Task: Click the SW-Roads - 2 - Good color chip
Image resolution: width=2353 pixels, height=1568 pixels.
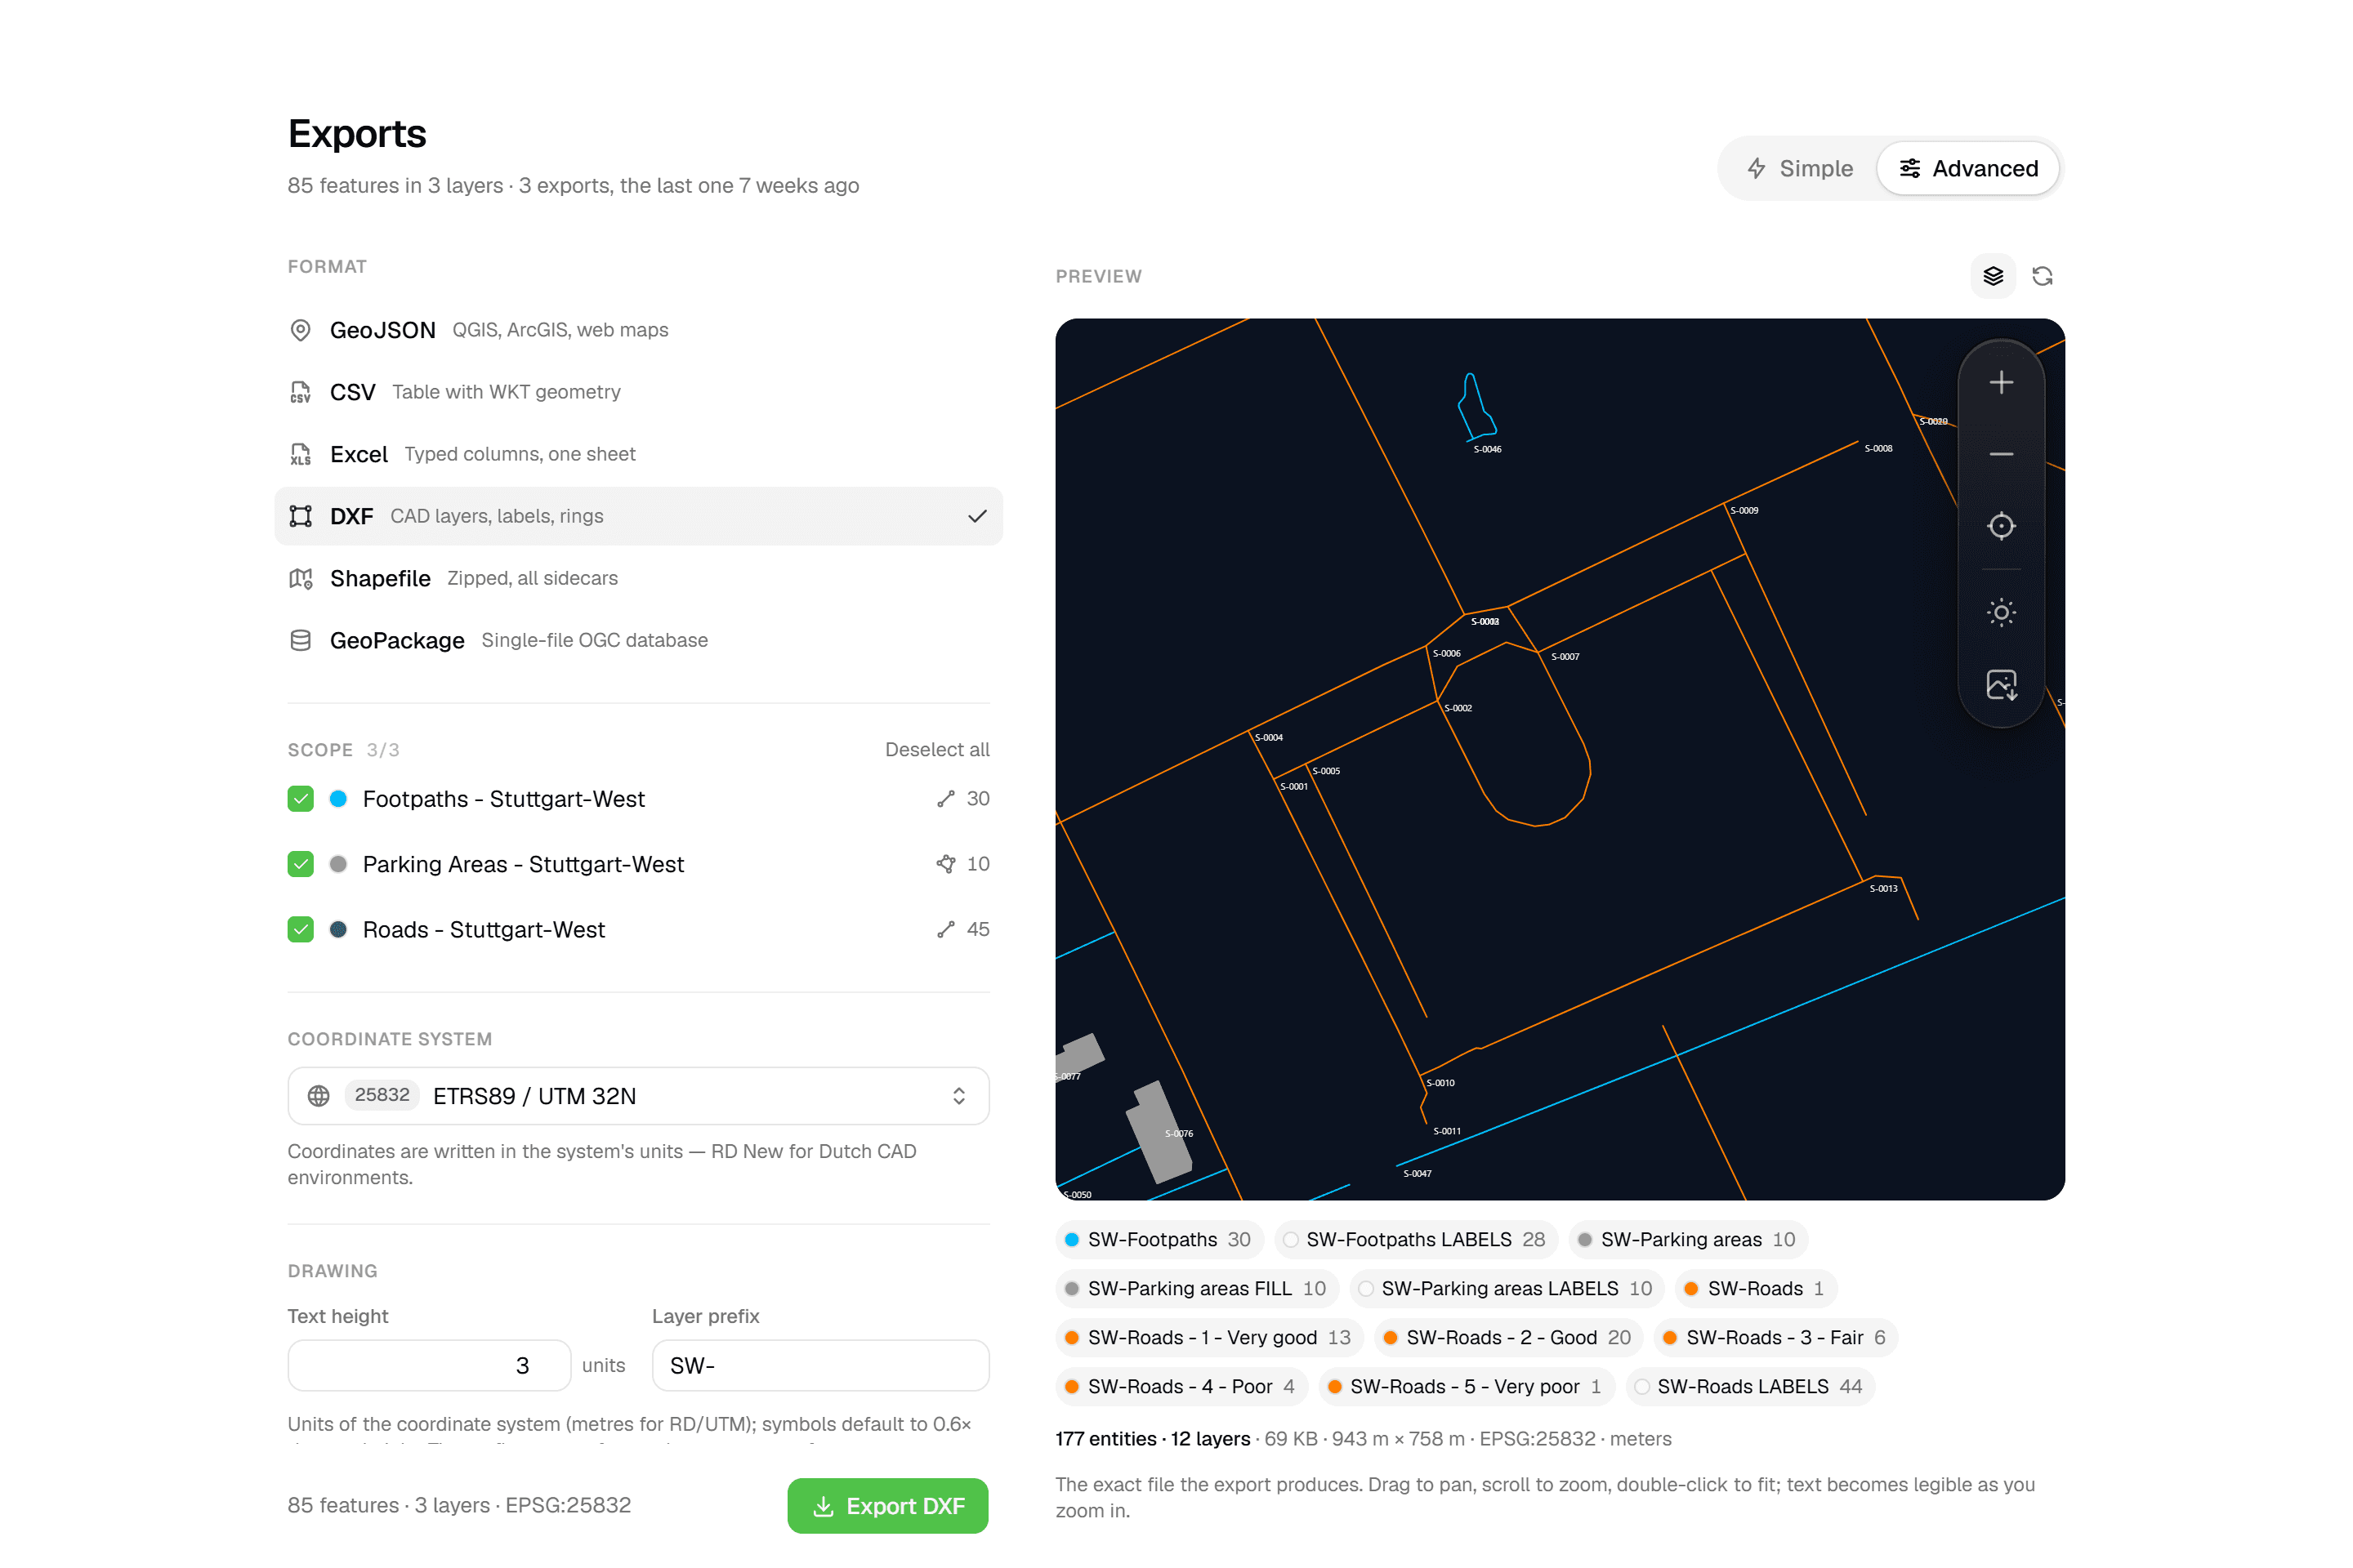Action: (1507, 1337)
